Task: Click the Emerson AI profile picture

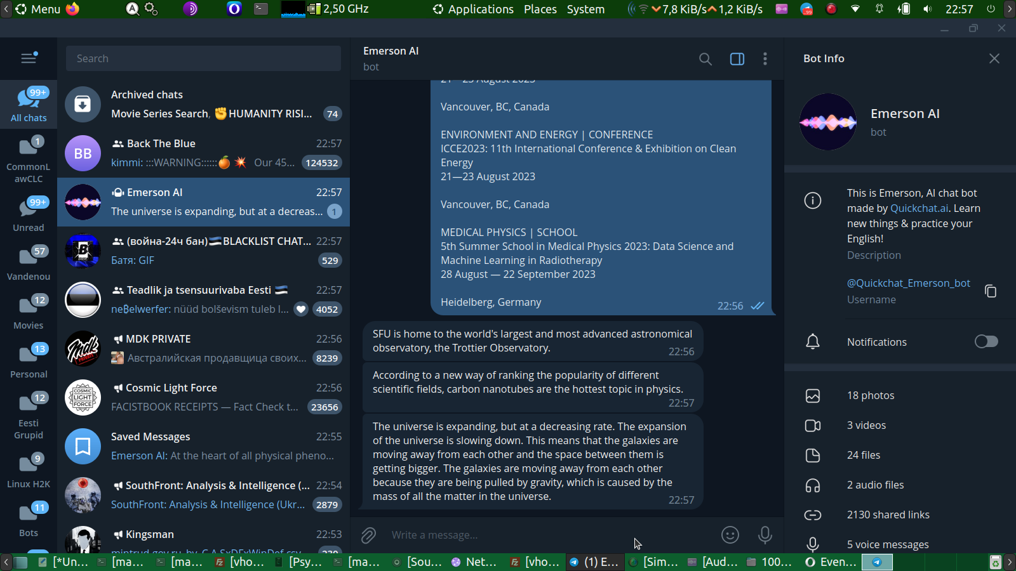Action: [828, 122]
